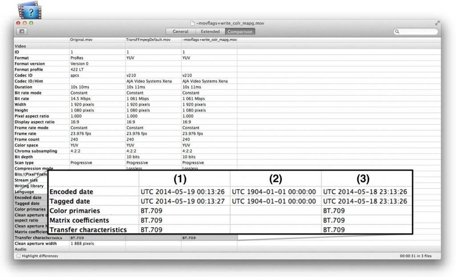Screen dimensions: 456x277
Task: Select the Comparison tab
Action: pyautogui.click(x=240, y=32)
